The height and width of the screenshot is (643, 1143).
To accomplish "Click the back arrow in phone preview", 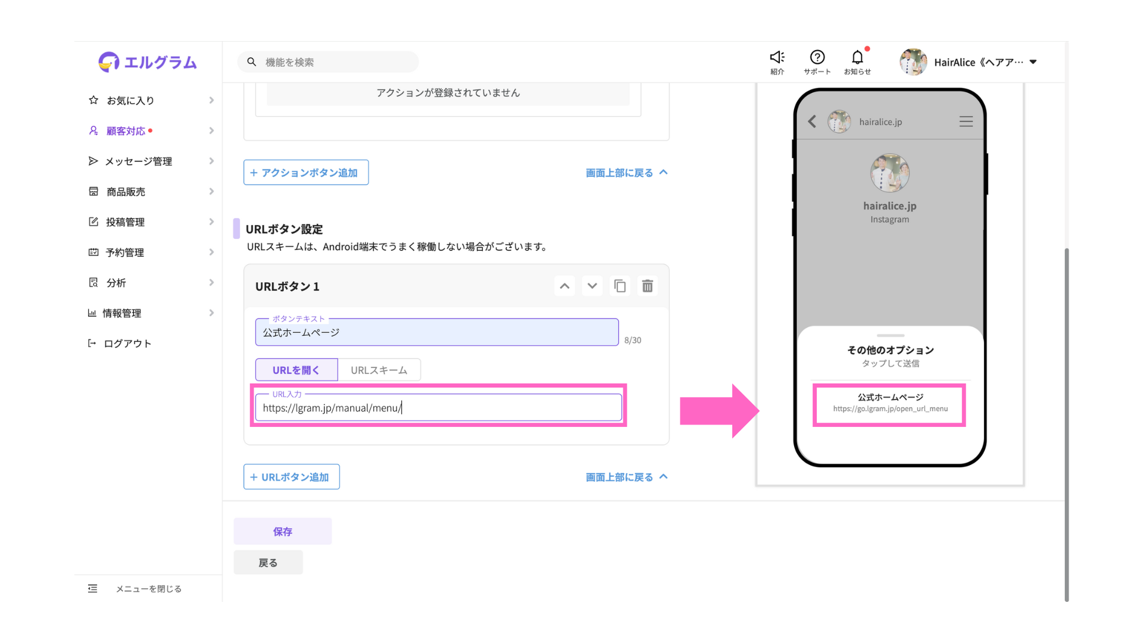I will click(x=812, y=121).
